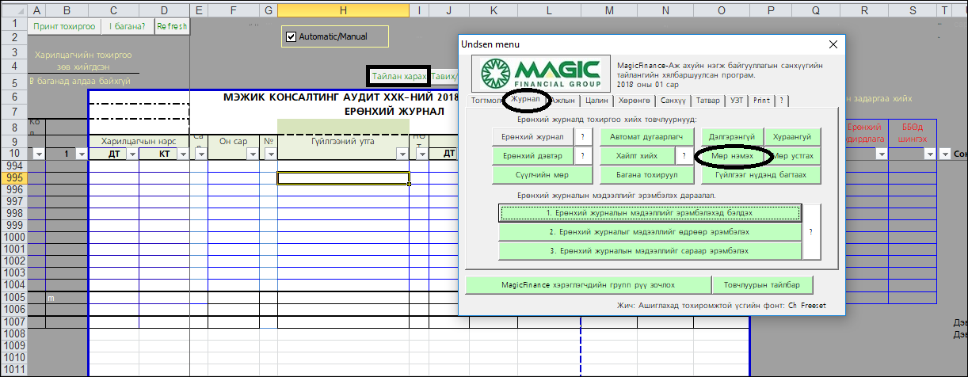Open the Гүйлгээний утга filter dropdown
Viewport: 968px width, 377px height.
[401, 154]
